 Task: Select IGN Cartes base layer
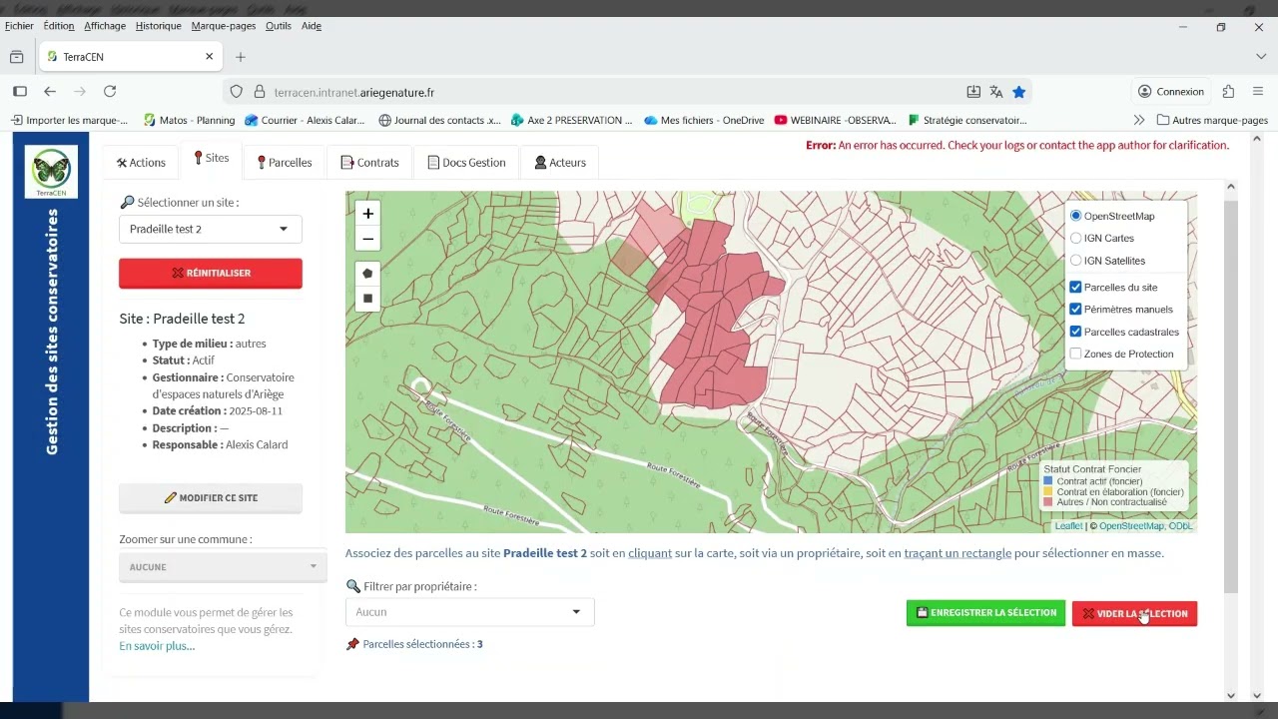pyautogui.click(x=1075, y=238)
